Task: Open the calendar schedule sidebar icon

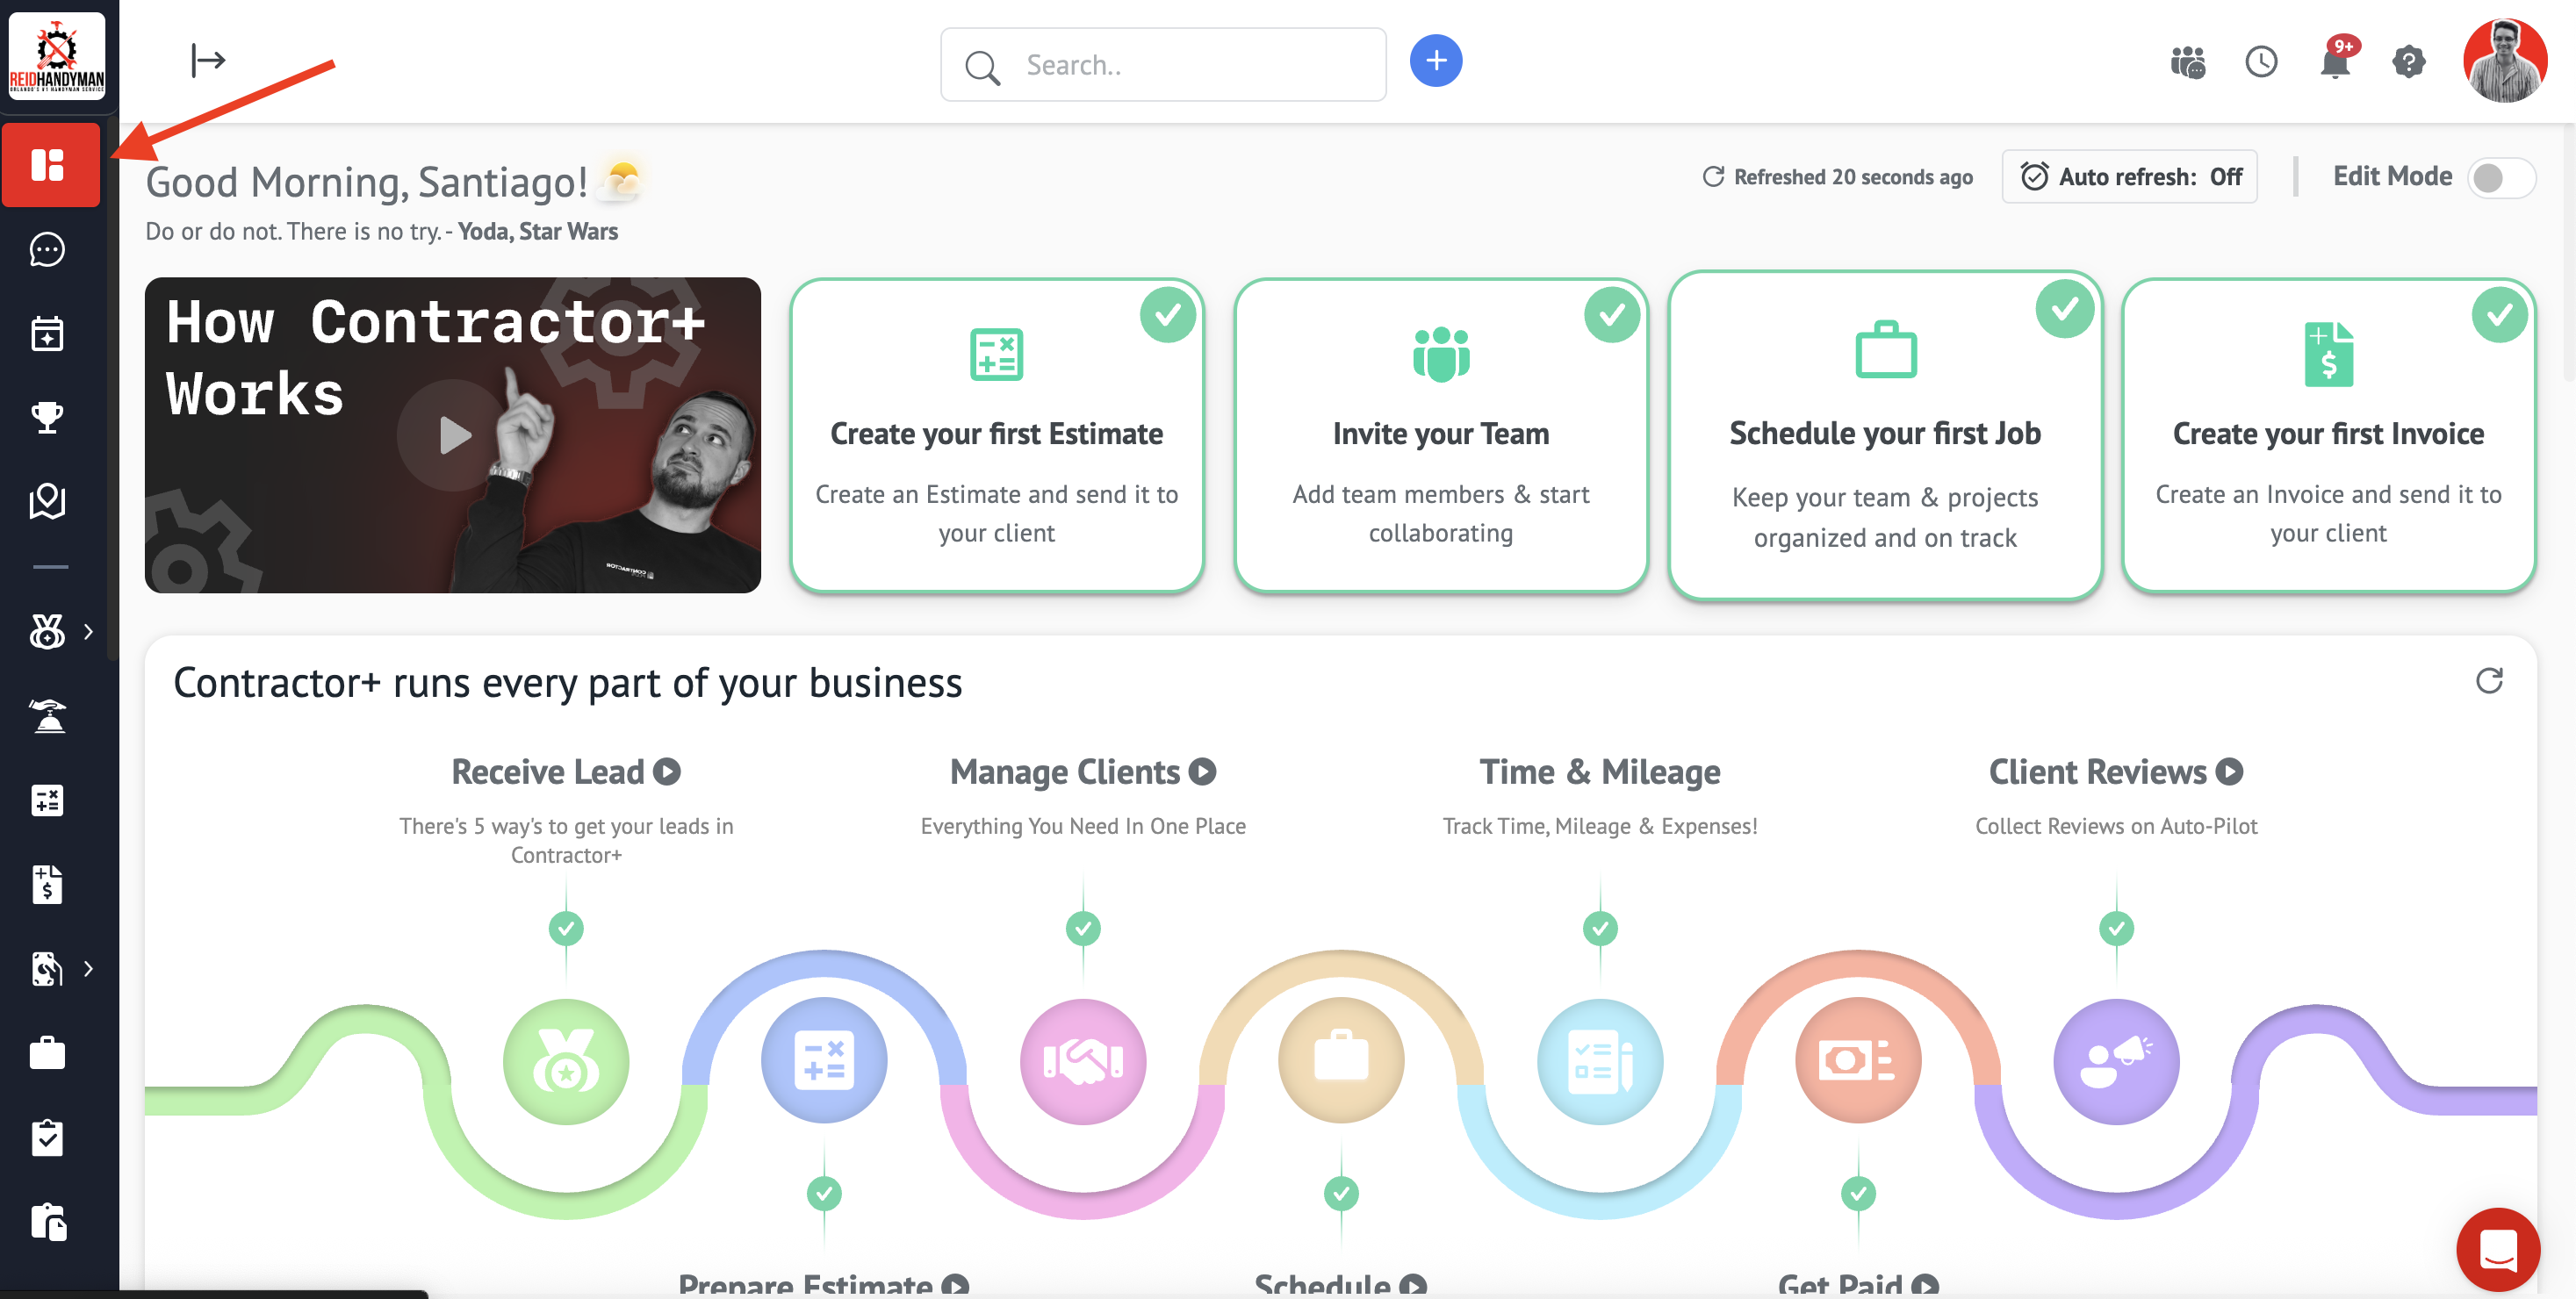Action: (x=47, y=334)
